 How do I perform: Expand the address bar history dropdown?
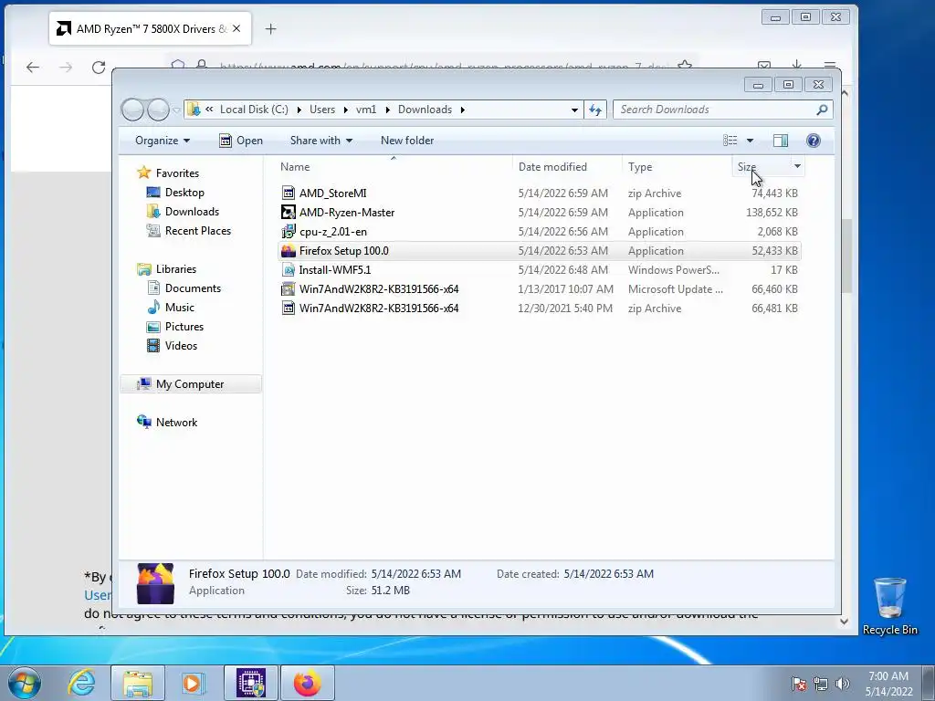(x=574, y=110)
